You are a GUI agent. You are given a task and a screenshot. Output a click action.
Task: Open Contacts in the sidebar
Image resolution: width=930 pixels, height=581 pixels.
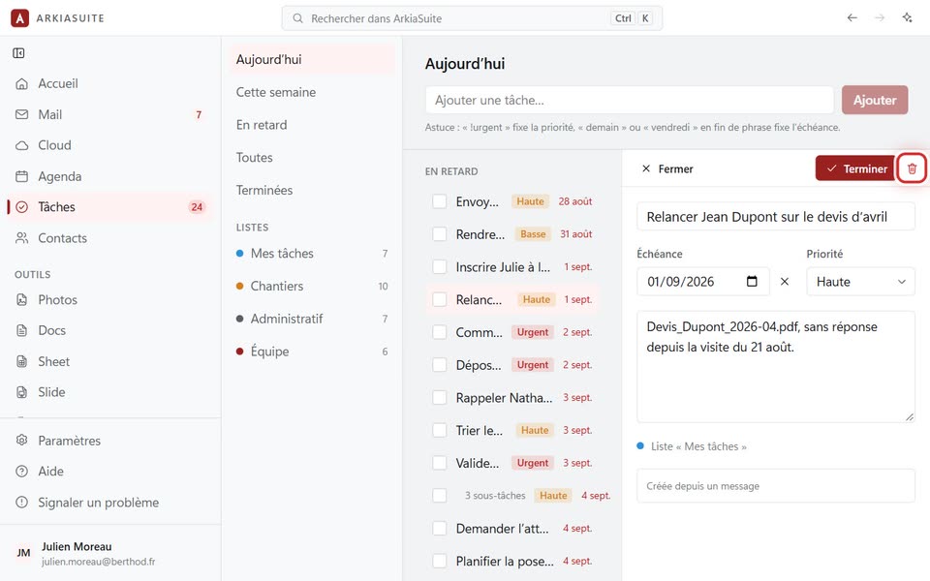tap(110, 238)
